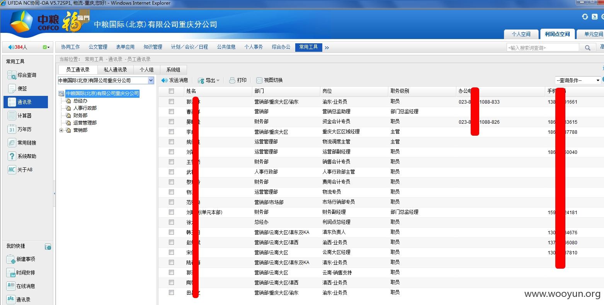Image resolution: width=604 pixels, height=305 pixels.
Task: Open the 公共信息 menu
Action: tap(226, 47)
